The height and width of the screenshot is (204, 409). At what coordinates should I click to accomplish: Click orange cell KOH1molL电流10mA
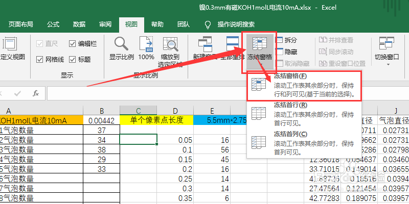pyautogui.click(x=41, y=120)
